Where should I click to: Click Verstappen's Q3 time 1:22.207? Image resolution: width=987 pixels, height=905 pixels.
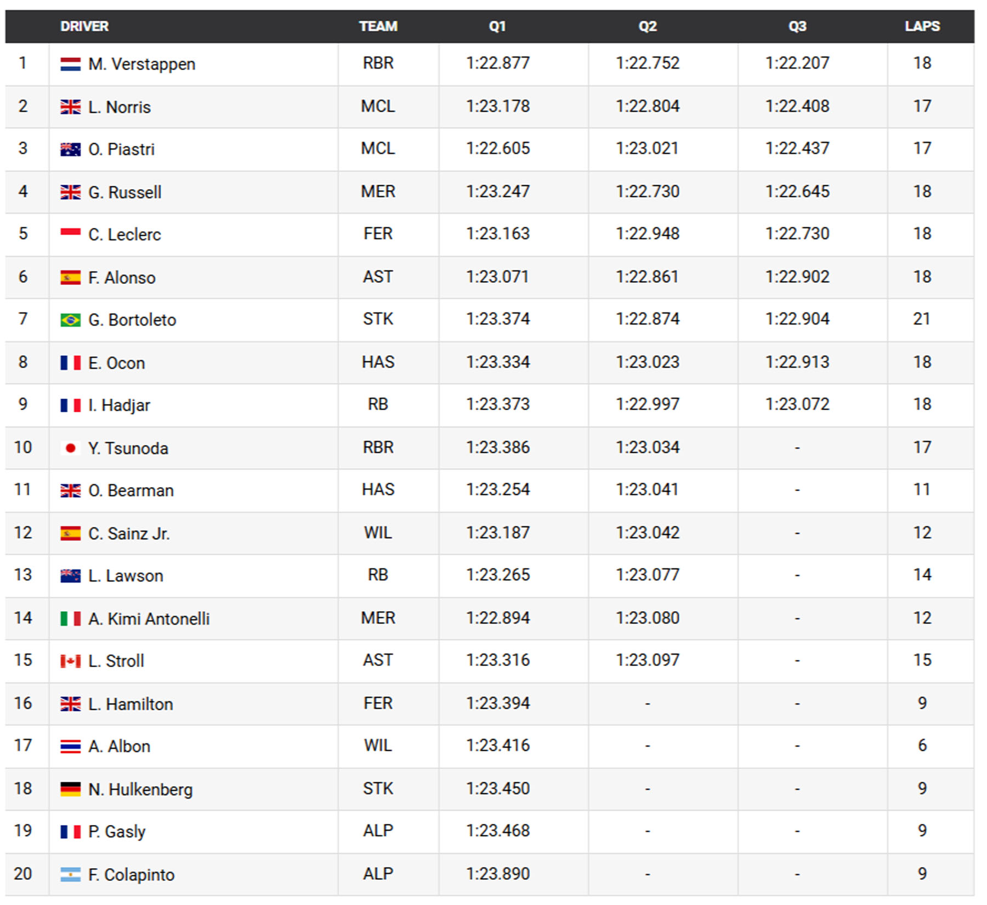[x=797, y=63]
